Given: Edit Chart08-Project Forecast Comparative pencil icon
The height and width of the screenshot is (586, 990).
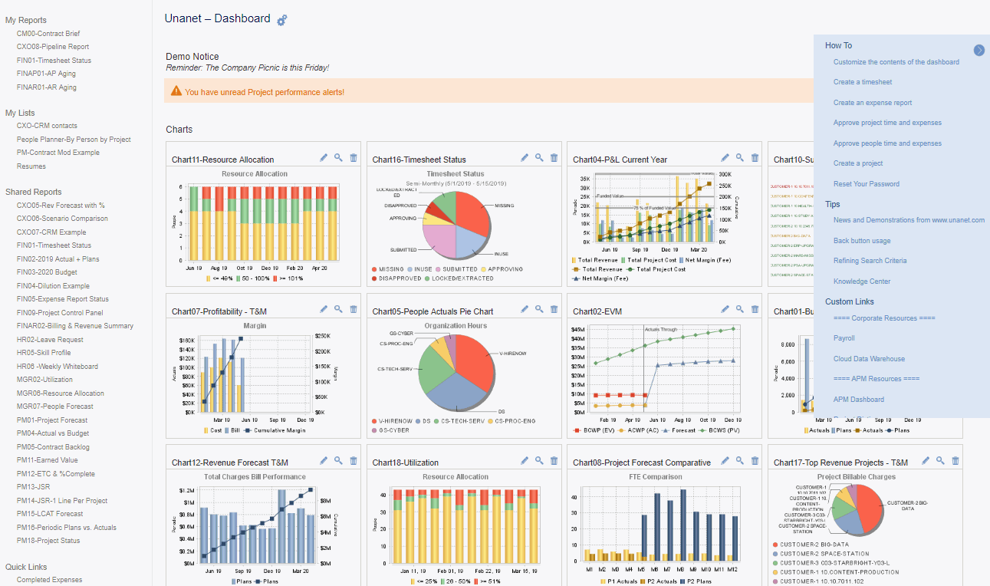Looking at the screenshot, I should pyautogui.click(x=725, y=460).
